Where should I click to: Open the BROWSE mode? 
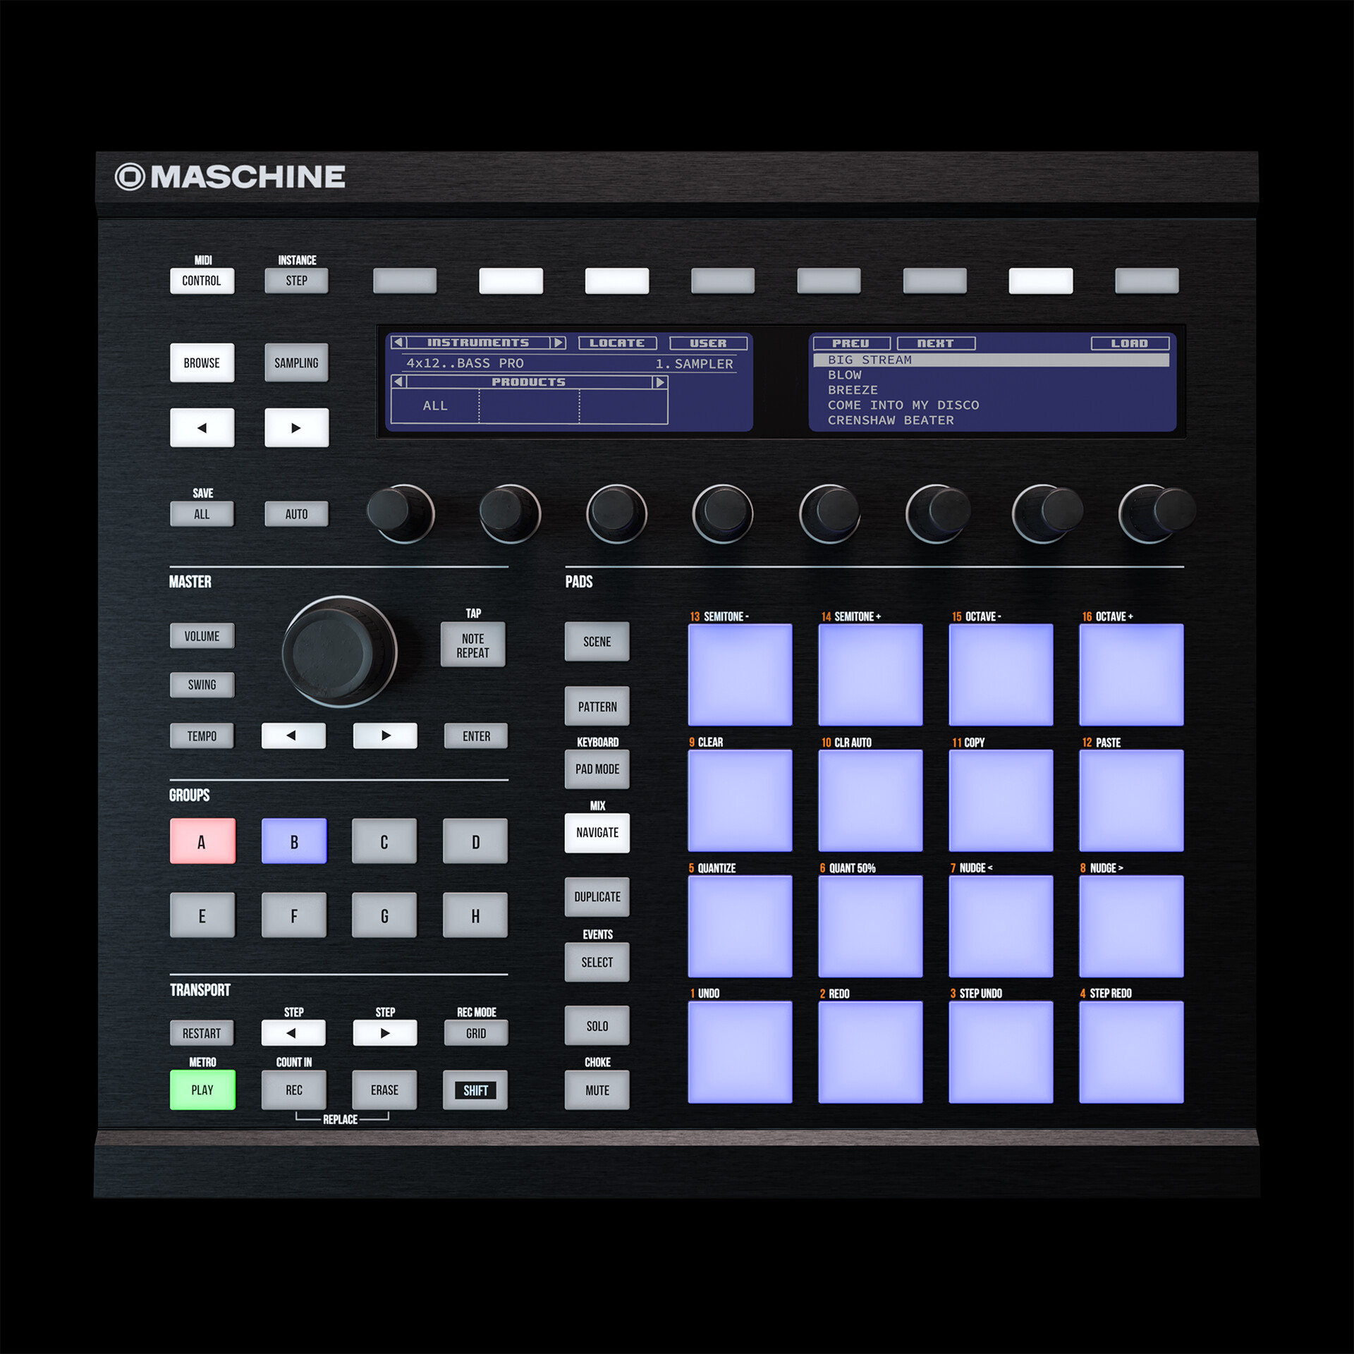pos(202,362)
